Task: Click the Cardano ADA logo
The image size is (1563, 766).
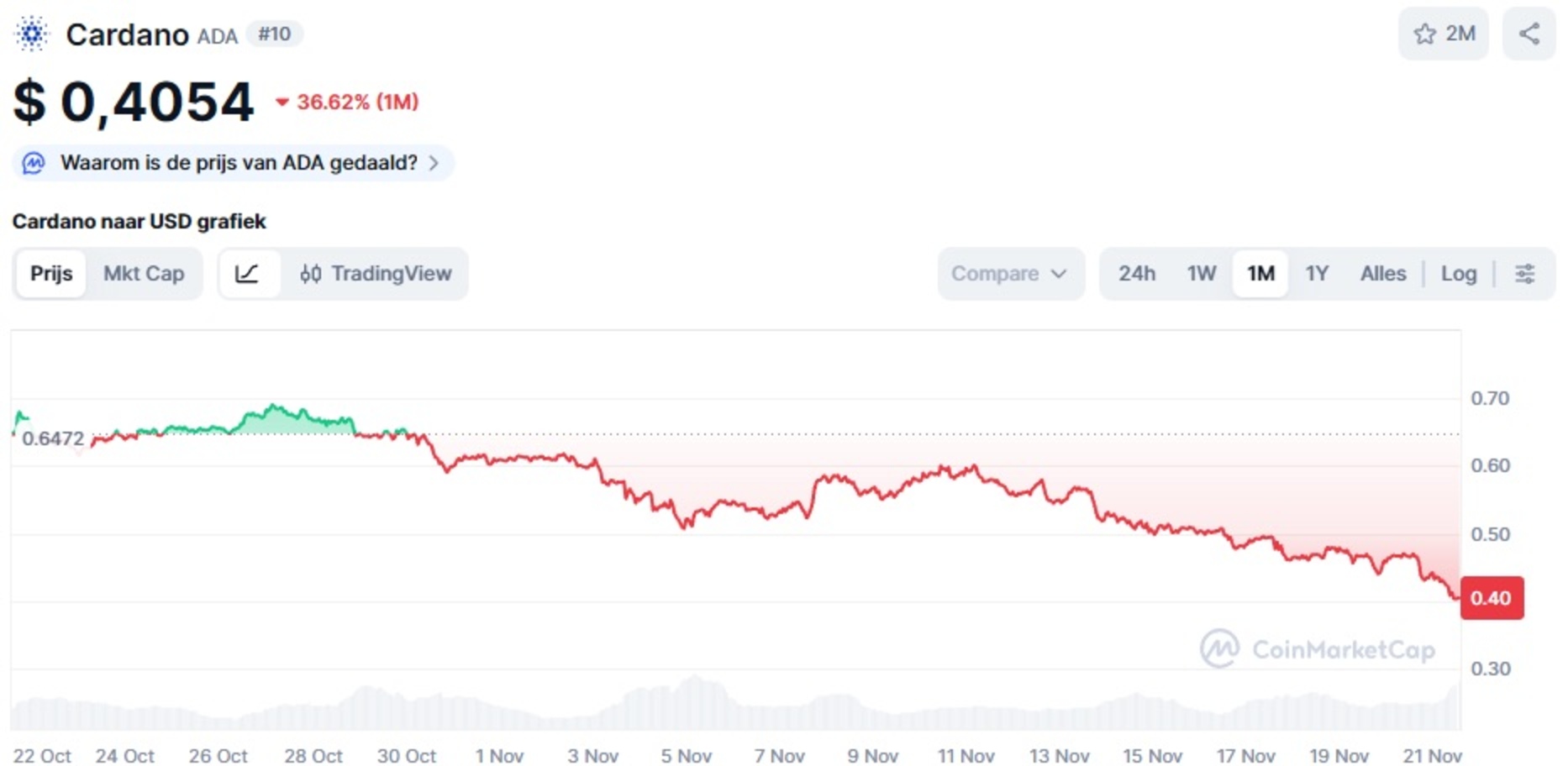Action: pyautogui.click(x=31, y=34)
